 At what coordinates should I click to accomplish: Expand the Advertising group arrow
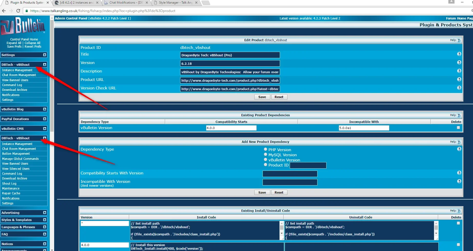point(45,213)
